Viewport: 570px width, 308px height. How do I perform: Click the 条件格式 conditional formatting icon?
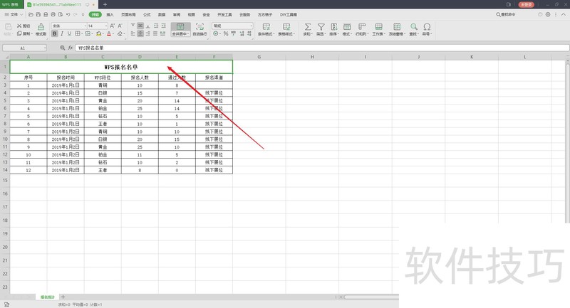point(266,27)
